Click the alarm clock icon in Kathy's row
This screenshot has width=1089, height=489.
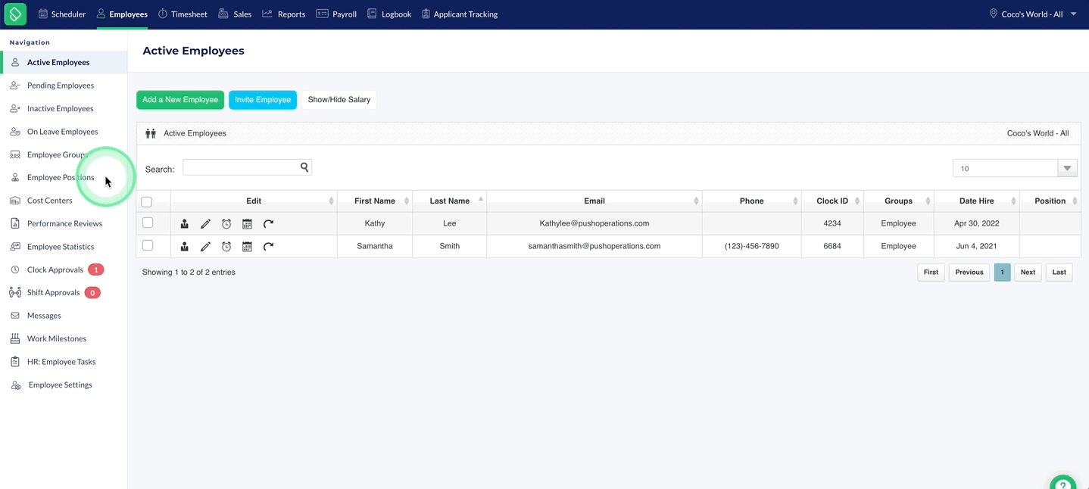226,224
